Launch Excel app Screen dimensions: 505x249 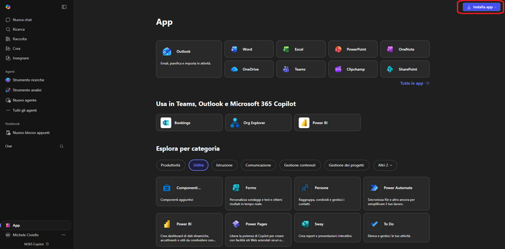pyautogui.click(x=301, y=49)
